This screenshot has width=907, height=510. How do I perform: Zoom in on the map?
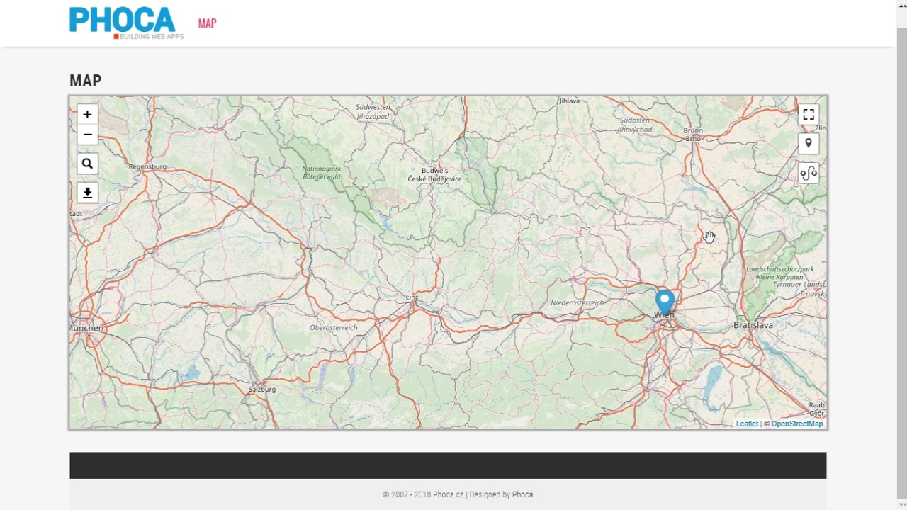87,115
